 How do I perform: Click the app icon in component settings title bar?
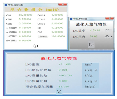(x=6, y=5)
